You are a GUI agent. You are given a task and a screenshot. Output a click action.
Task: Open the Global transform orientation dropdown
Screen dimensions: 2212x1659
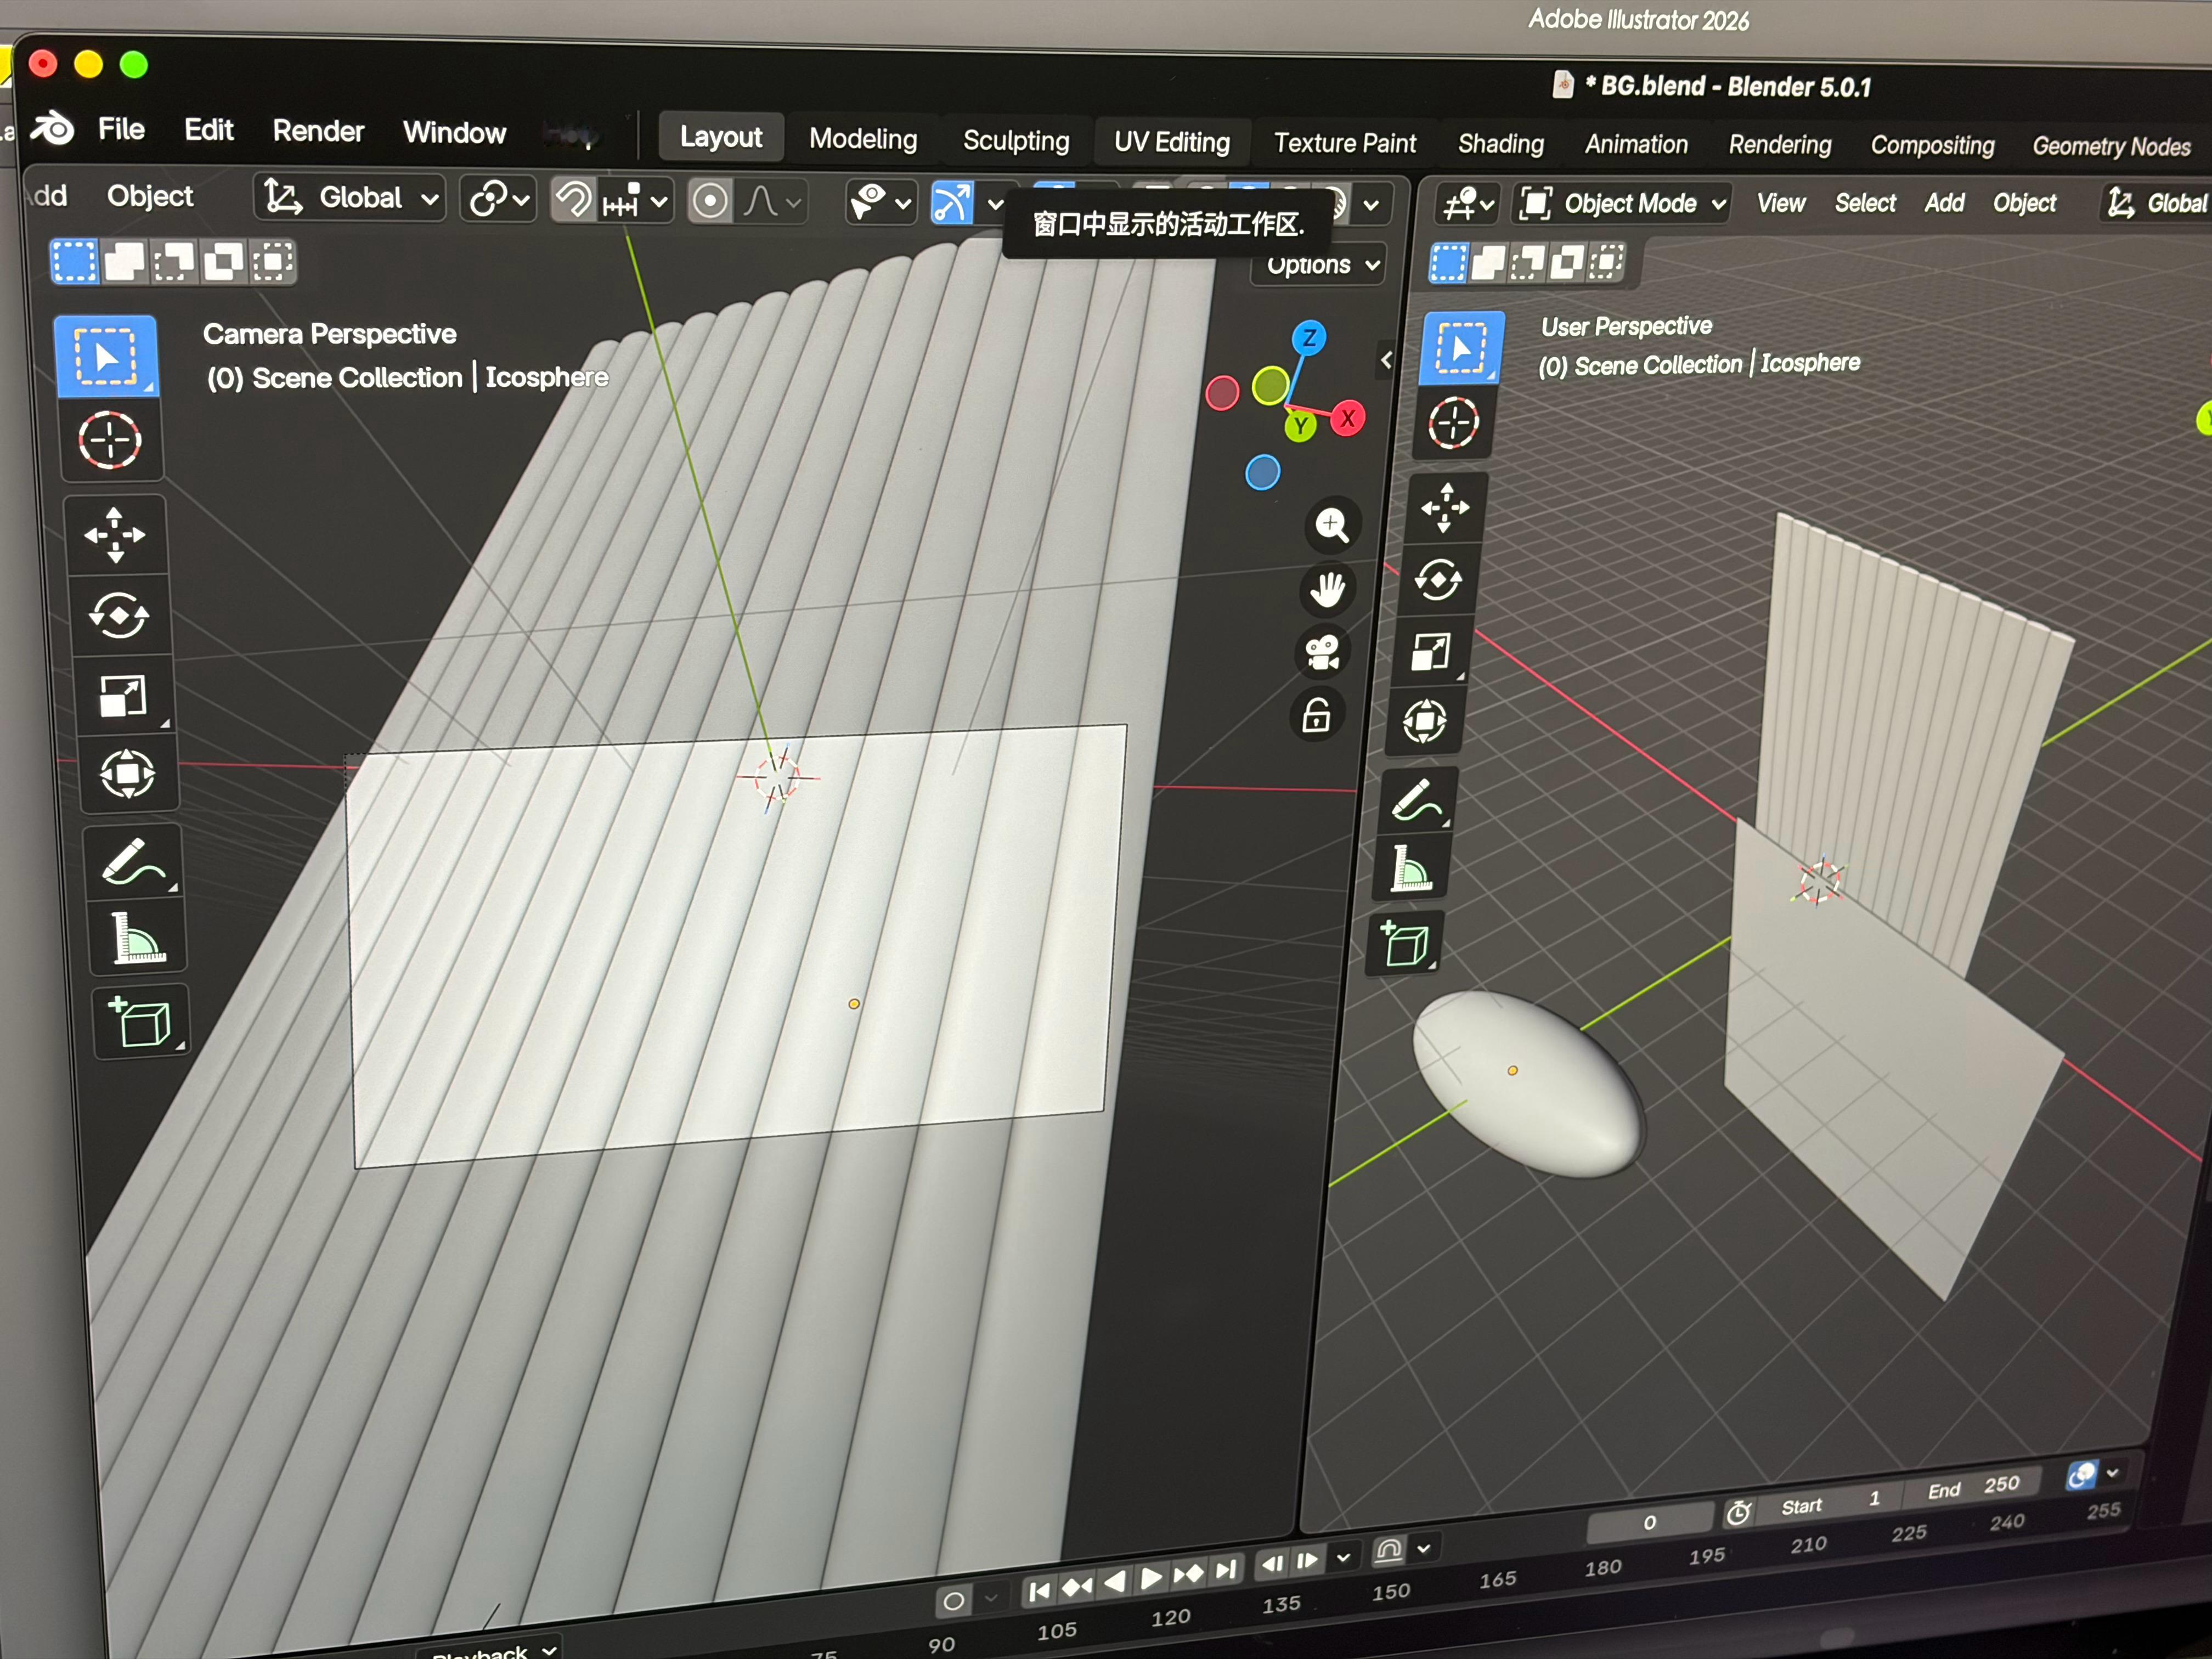click(350, 198)
